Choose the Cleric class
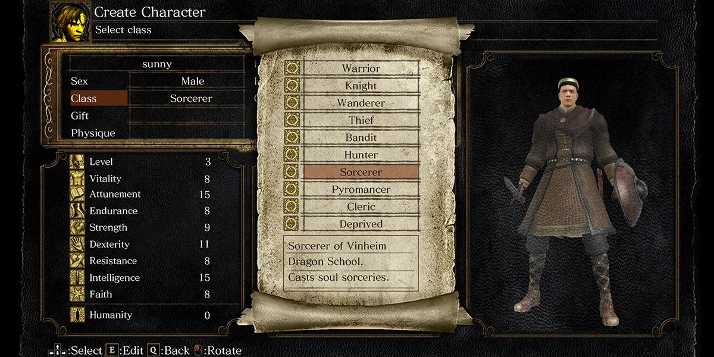Screen dimensions: 714x357 tap(361, 206)
